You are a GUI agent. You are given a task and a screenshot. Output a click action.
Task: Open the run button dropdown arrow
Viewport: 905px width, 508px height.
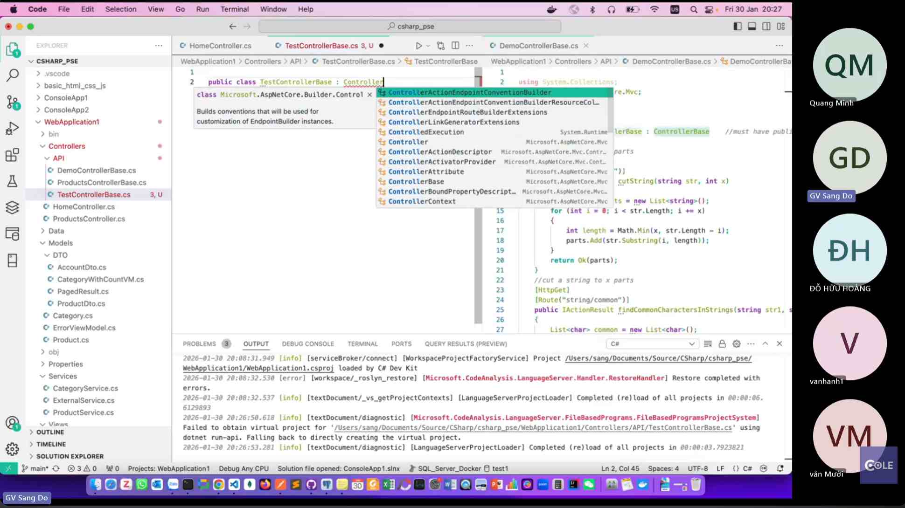428,46
